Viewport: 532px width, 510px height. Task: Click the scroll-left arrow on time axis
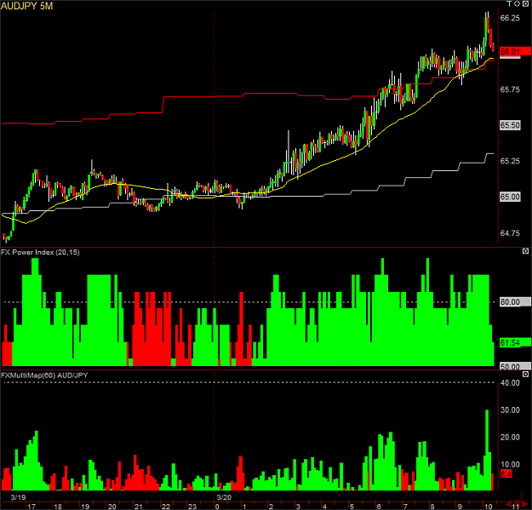point(508,503)
